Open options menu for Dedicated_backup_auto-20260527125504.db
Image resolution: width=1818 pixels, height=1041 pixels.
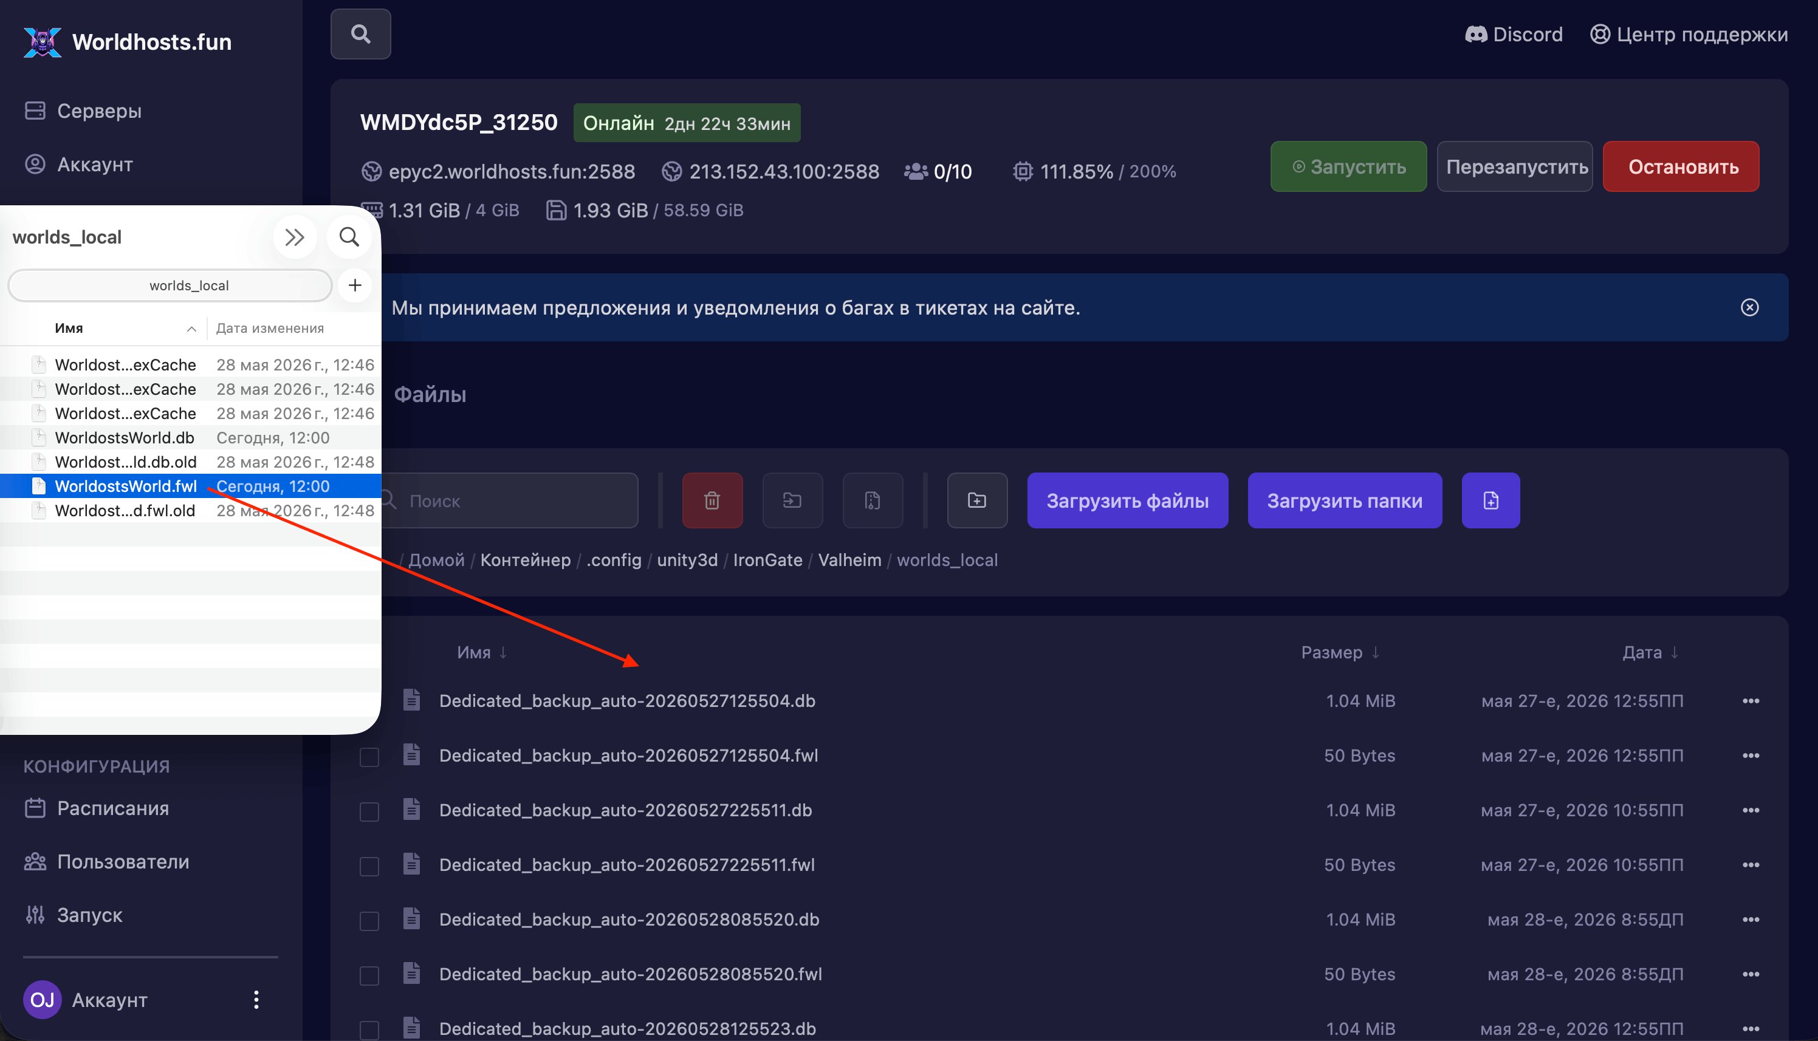(1750, 701)
